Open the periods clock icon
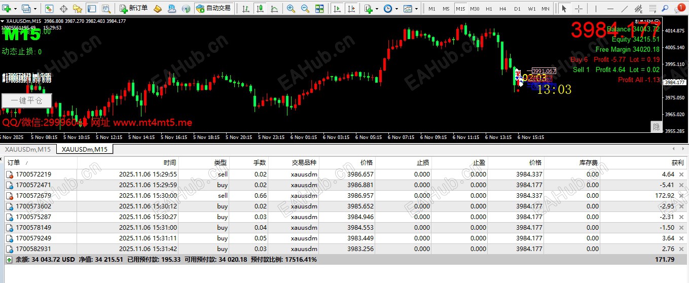This screenshot has height=283, width=689. tap(388, 9)
